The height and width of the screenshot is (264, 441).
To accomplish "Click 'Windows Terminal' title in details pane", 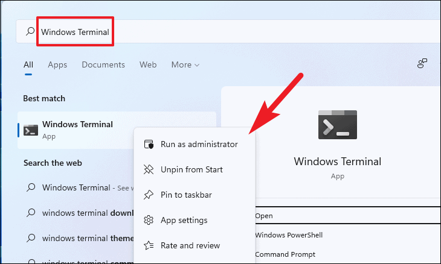I will pyautogui.click(x=338, y=162).
